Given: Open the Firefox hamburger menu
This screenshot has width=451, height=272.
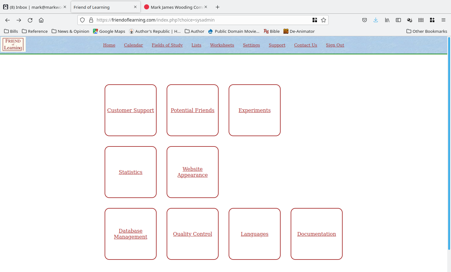Looking at the screenshot, I should [443, 20].
